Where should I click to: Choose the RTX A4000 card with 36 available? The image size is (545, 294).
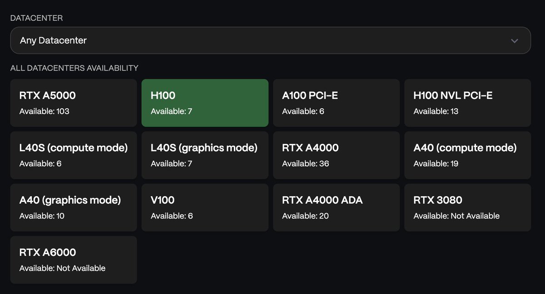[x=336, y=155]
